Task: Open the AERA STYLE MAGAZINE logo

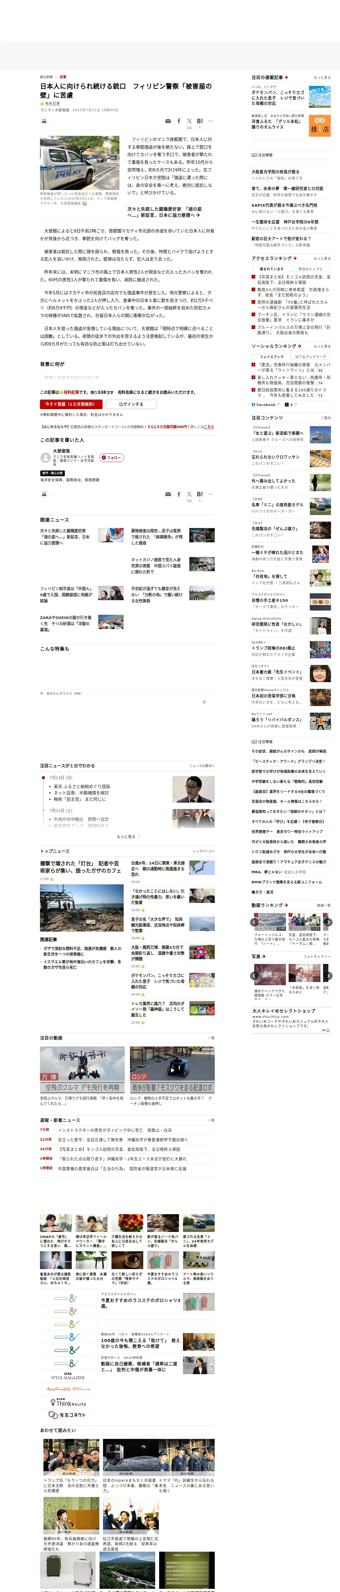Action: (67, 1376)
